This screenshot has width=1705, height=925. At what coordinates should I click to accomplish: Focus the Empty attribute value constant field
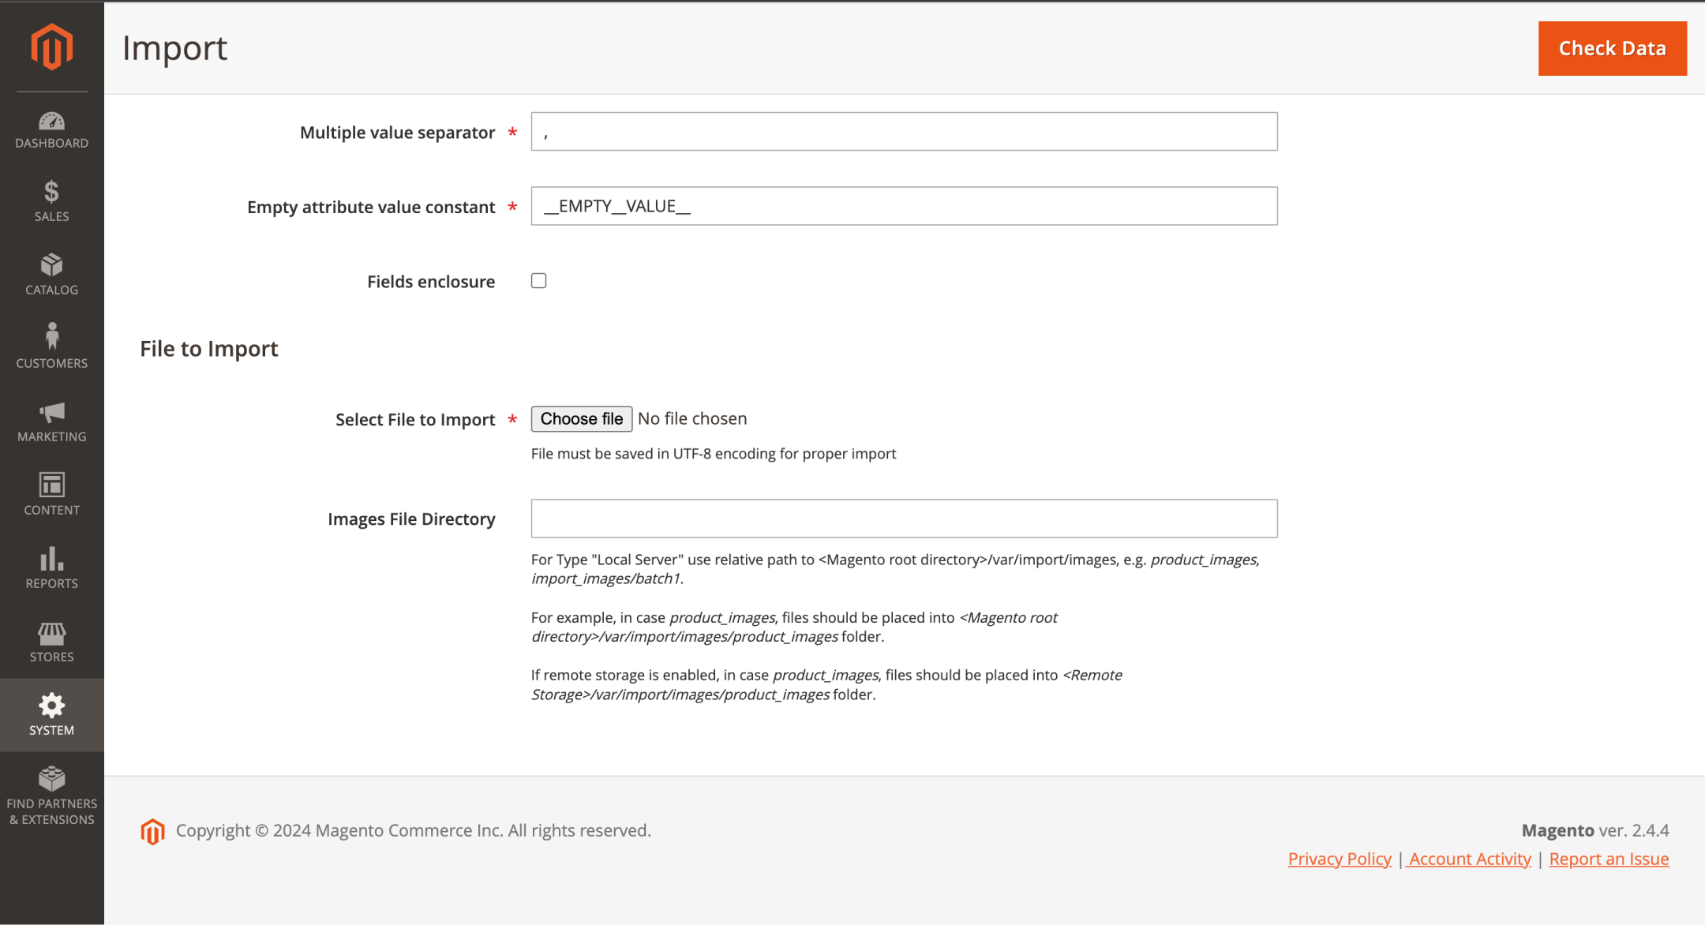pos(904,206)
